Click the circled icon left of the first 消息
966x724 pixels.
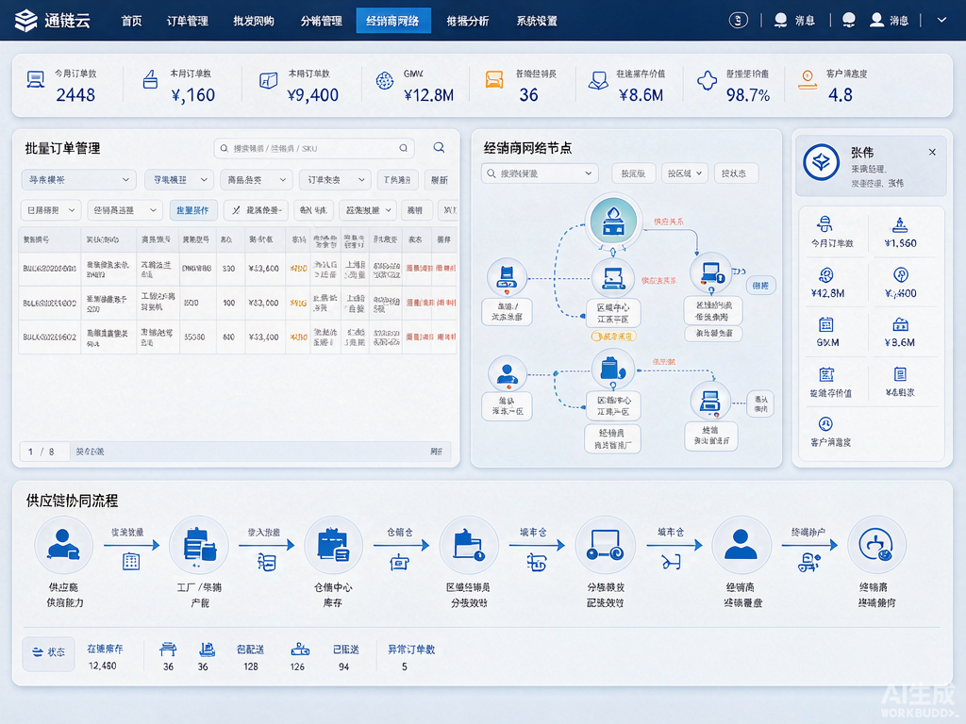pyautogui.click(x=738, y=21)
